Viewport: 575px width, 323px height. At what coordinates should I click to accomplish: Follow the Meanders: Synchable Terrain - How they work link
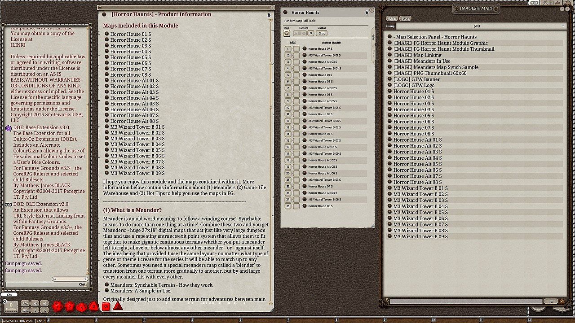click(x=162, y=285)
